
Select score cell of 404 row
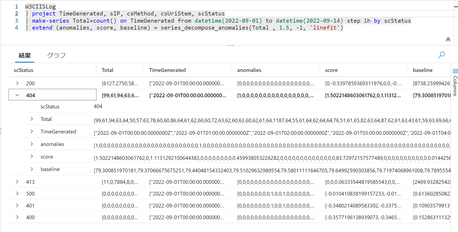[x=363, y=95]
